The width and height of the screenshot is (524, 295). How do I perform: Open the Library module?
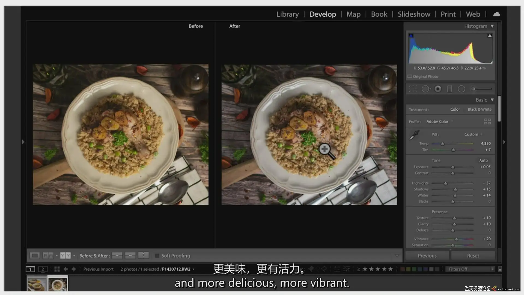click(x=287, y=14)
